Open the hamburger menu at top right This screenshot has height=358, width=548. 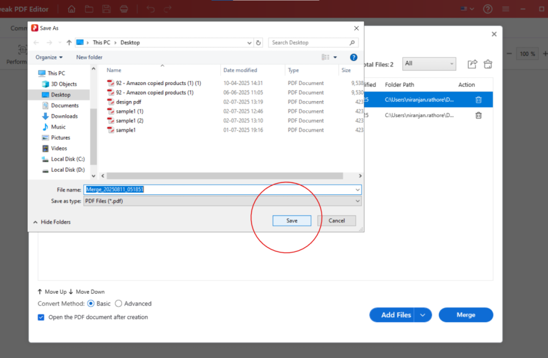tap(505, 9)
